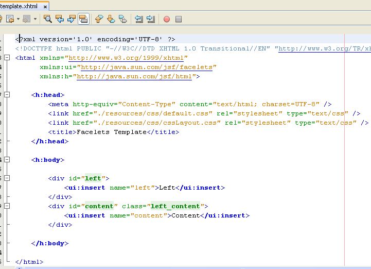Click the charset=UTF-8 content value
This screenshot has height=269, width=371.
click(289, 104)
